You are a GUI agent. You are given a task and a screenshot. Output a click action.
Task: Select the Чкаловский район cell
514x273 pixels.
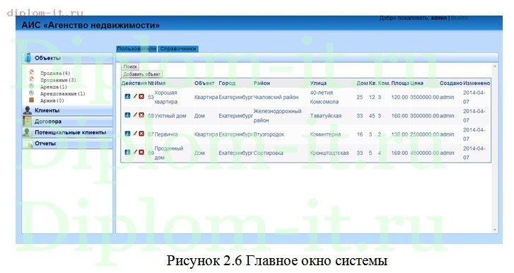tap(276, 98)
